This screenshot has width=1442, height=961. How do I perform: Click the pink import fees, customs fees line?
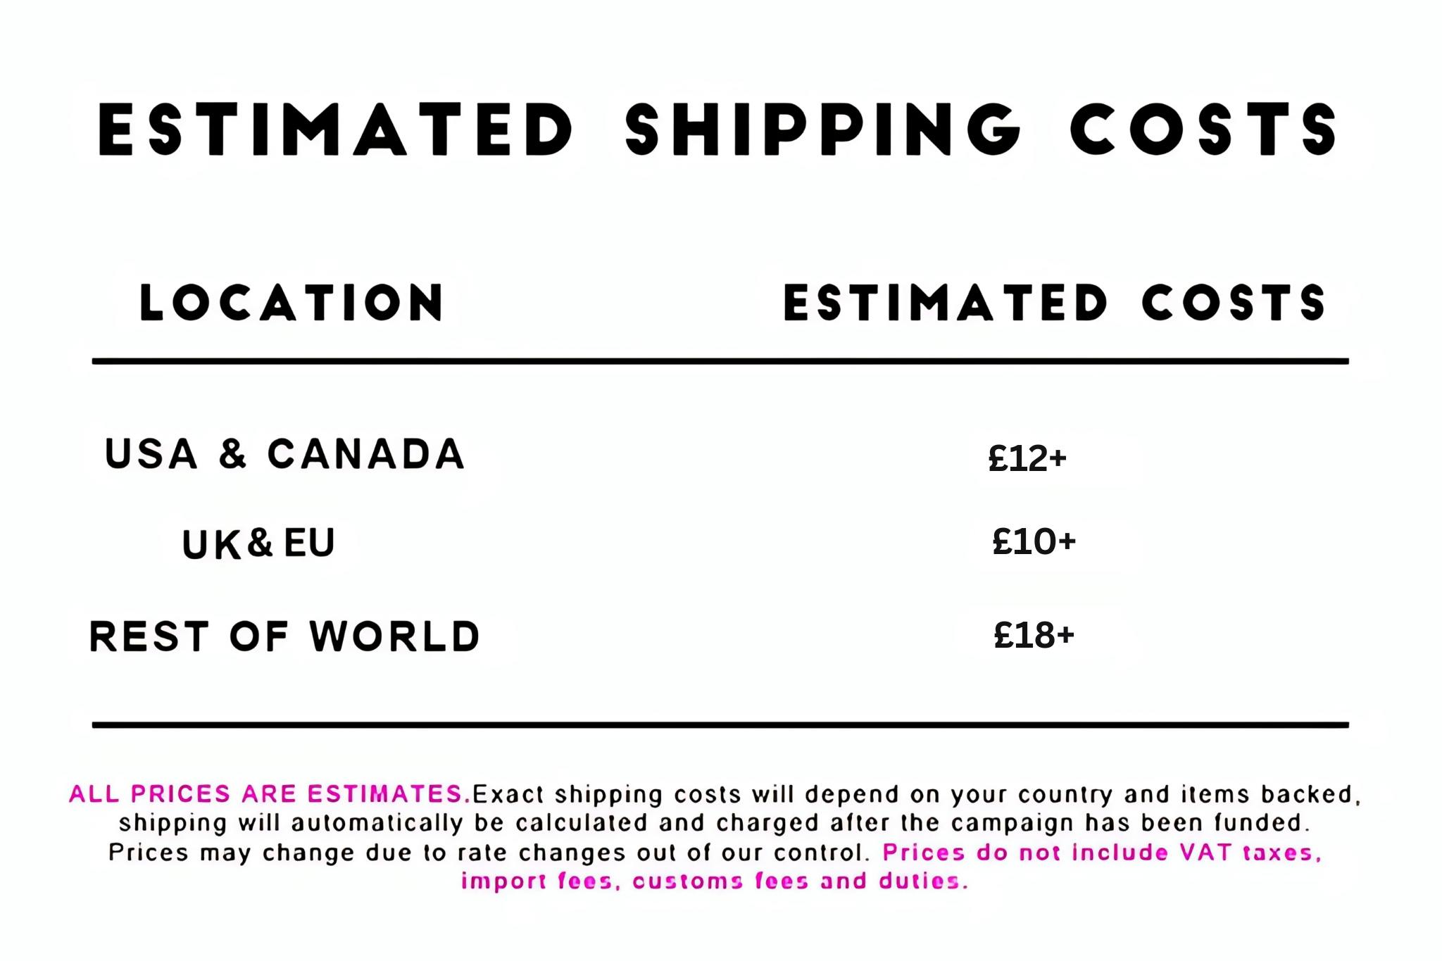714,881
